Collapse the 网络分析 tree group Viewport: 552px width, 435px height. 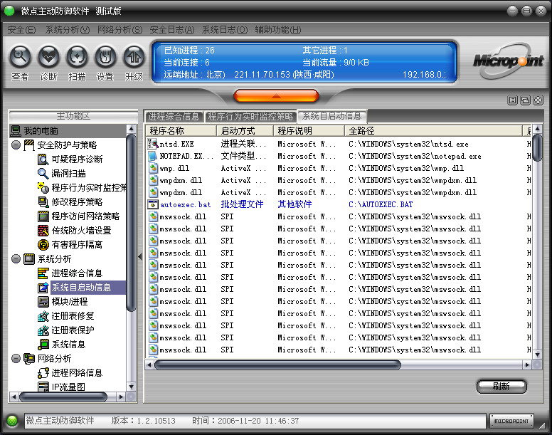coord(16,359)
